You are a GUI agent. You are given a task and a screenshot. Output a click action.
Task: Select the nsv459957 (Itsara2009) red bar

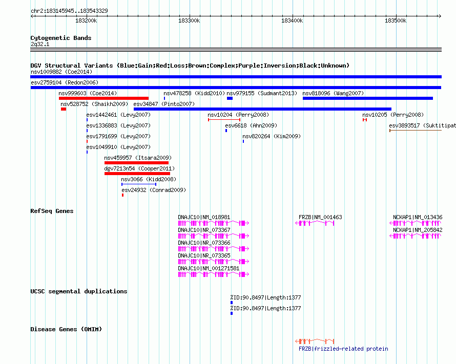pyautogui.click(x=136, y=163)
